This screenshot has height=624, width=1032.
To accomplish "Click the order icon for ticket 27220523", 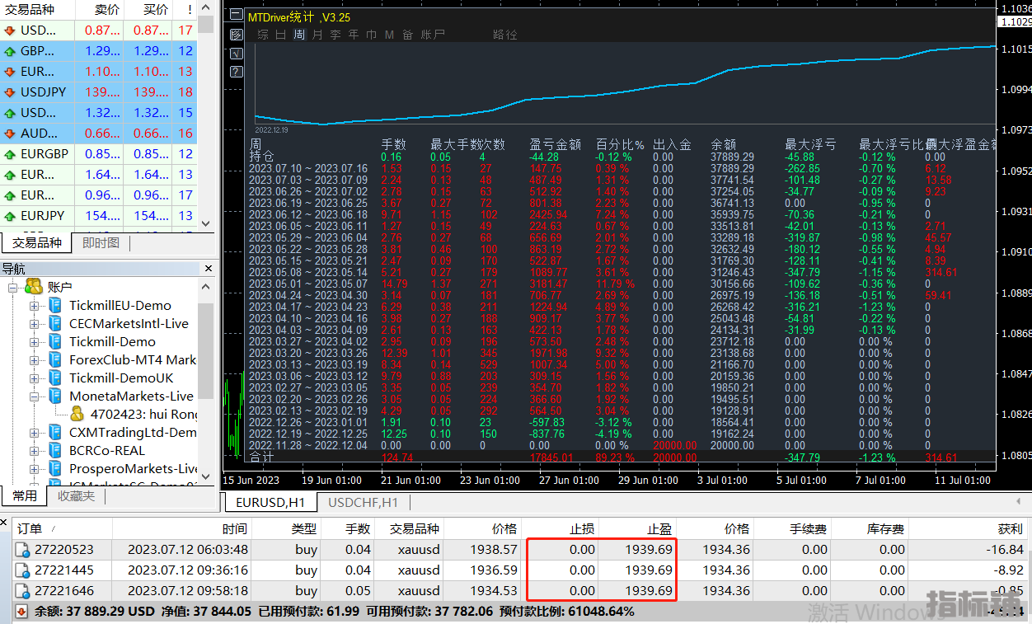I will tap(23, 550).
